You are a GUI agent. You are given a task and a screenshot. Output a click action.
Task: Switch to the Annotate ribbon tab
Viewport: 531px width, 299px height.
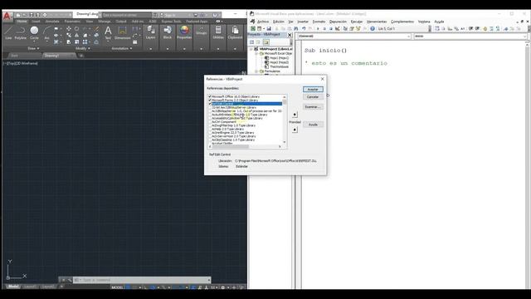click(x=52, y=22)
